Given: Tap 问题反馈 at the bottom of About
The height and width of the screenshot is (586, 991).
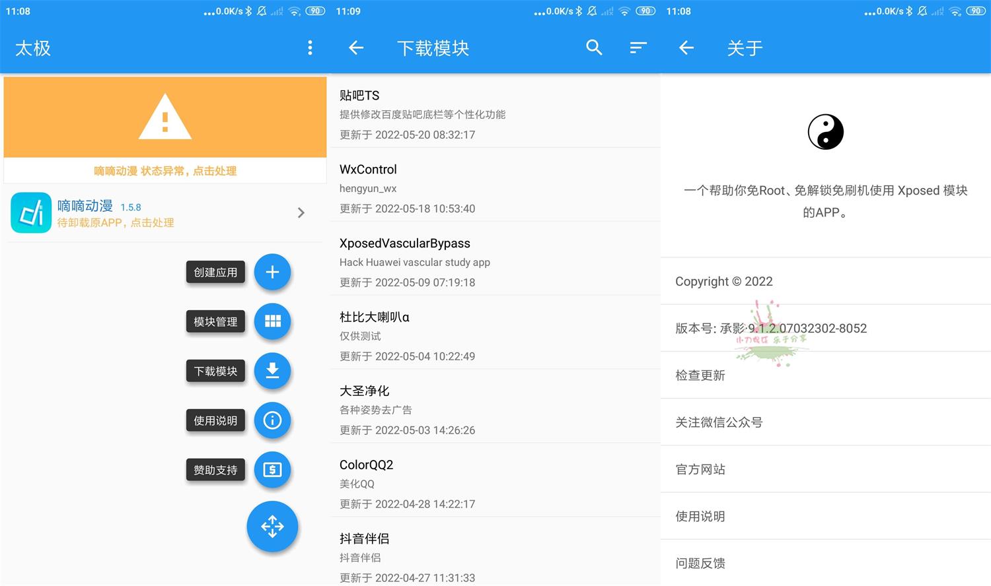Looking at the screenshot, I should 700,563.
